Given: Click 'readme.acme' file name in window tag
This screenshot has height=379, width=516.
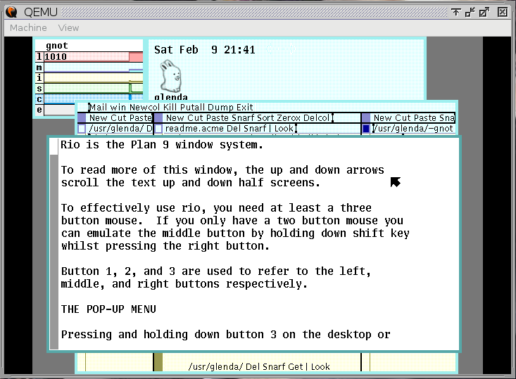Looking at the screenshot, I should 194,129.
